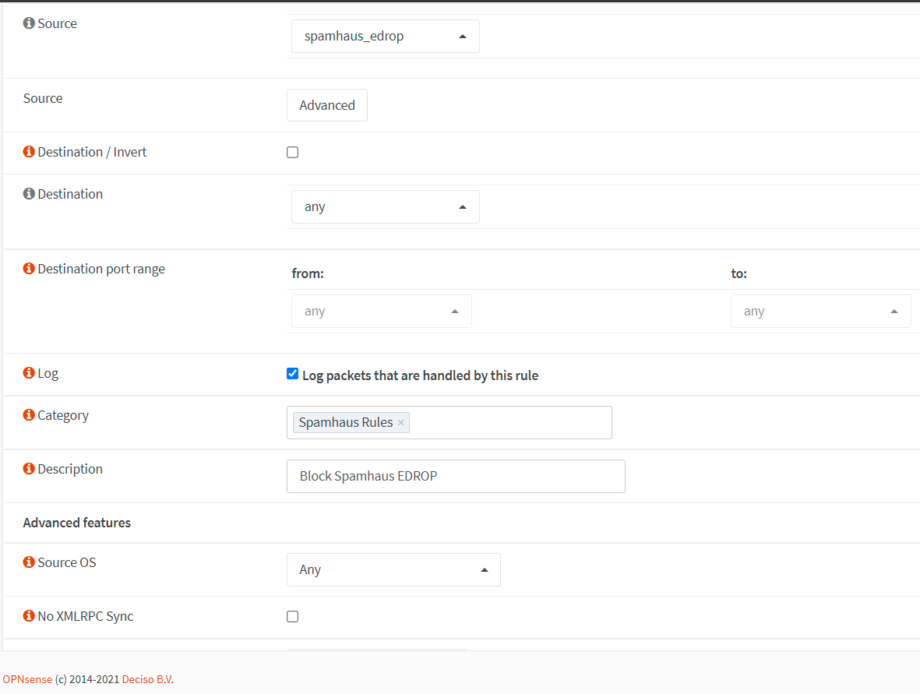The width and height of the screenshot is (920, 694).
Task: Show help for No XMLRPC Sync
Action: click(29, 616)
